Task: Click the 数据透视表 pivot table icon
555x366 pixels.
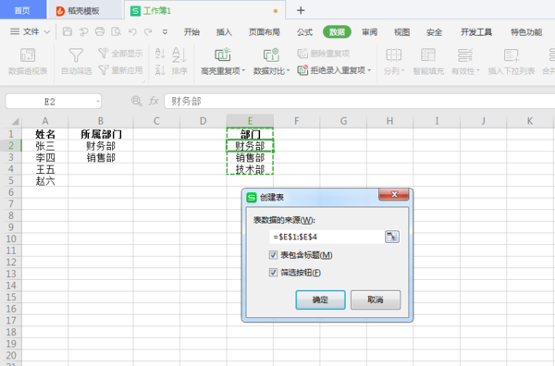Action: [x=28, y=55]
